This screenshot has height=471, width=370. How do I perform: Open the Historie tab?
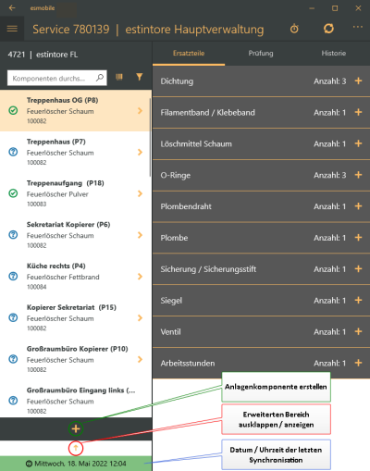pyautogui.click(x=334, y=54)
